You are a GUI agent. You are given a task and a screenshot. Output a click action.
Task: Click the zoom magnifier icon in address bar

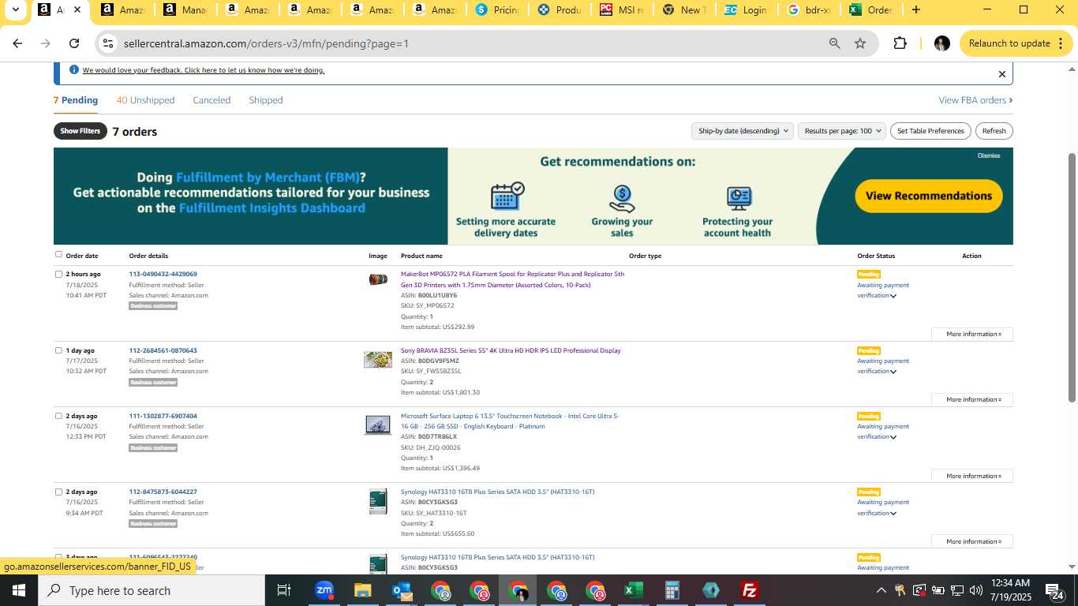(x=834, y=43)
